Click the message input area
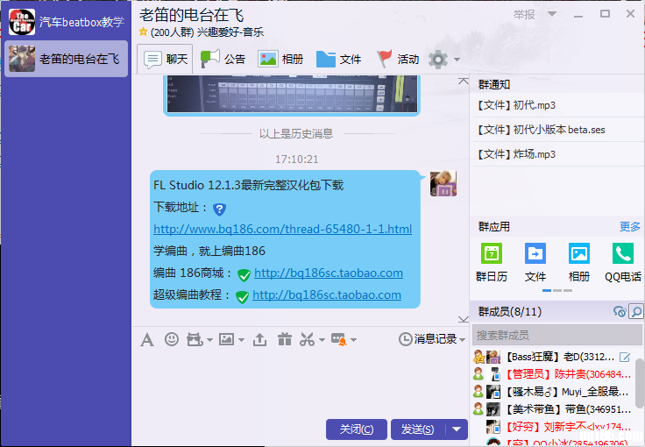Image resolution: width=645 pixels, height=447 pixels. [x=301, y=382]
